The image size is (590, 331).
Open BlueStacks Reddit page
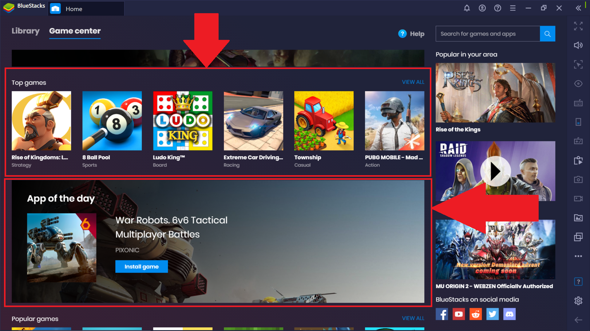[x=476, y=314]
